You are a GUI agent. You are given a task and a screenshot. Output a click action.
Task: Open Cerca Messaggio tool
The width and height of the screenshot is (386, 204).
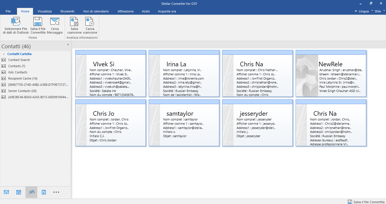55,22
